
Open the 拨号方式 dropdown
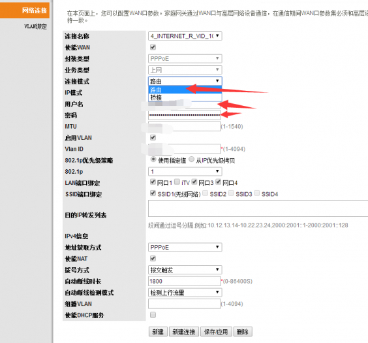pos(185,270)
